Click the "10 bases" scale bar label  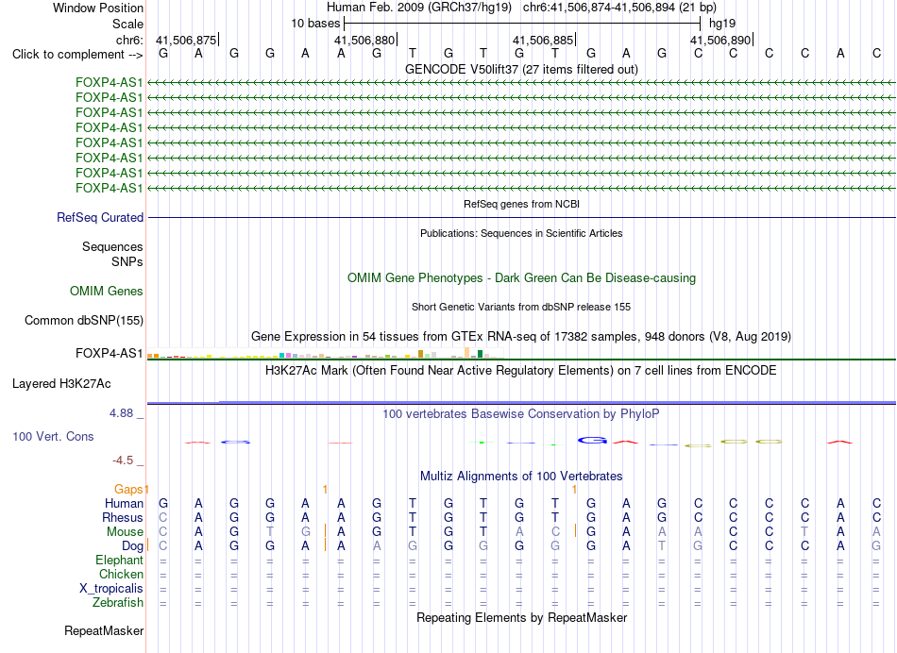point(315,24)
